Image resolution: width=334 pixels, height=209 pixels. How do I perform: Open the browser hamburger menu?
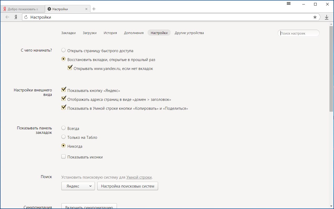click(289, 4)
